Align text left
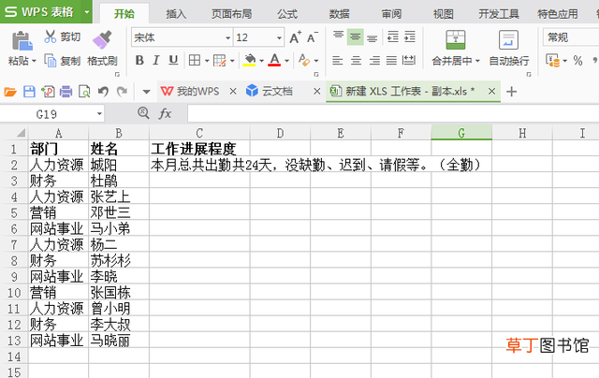Screen dimensions: 599x378 pos(337,60)
